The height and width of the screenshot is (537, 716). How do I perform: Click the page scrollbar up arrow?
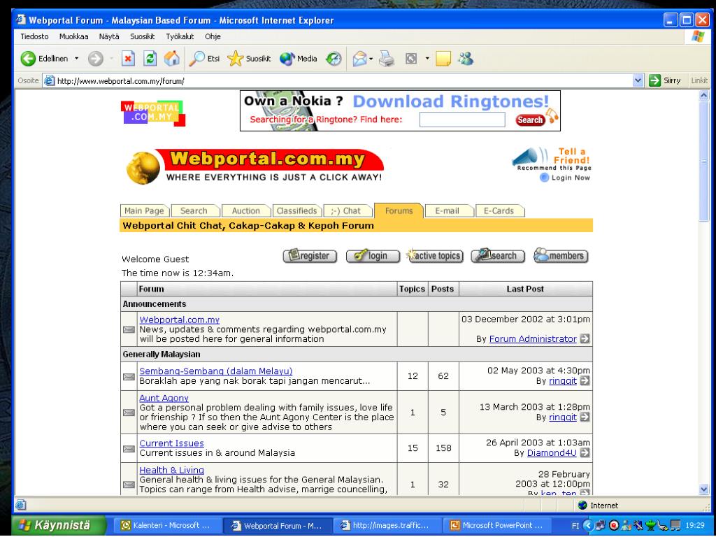coord(703,95)
